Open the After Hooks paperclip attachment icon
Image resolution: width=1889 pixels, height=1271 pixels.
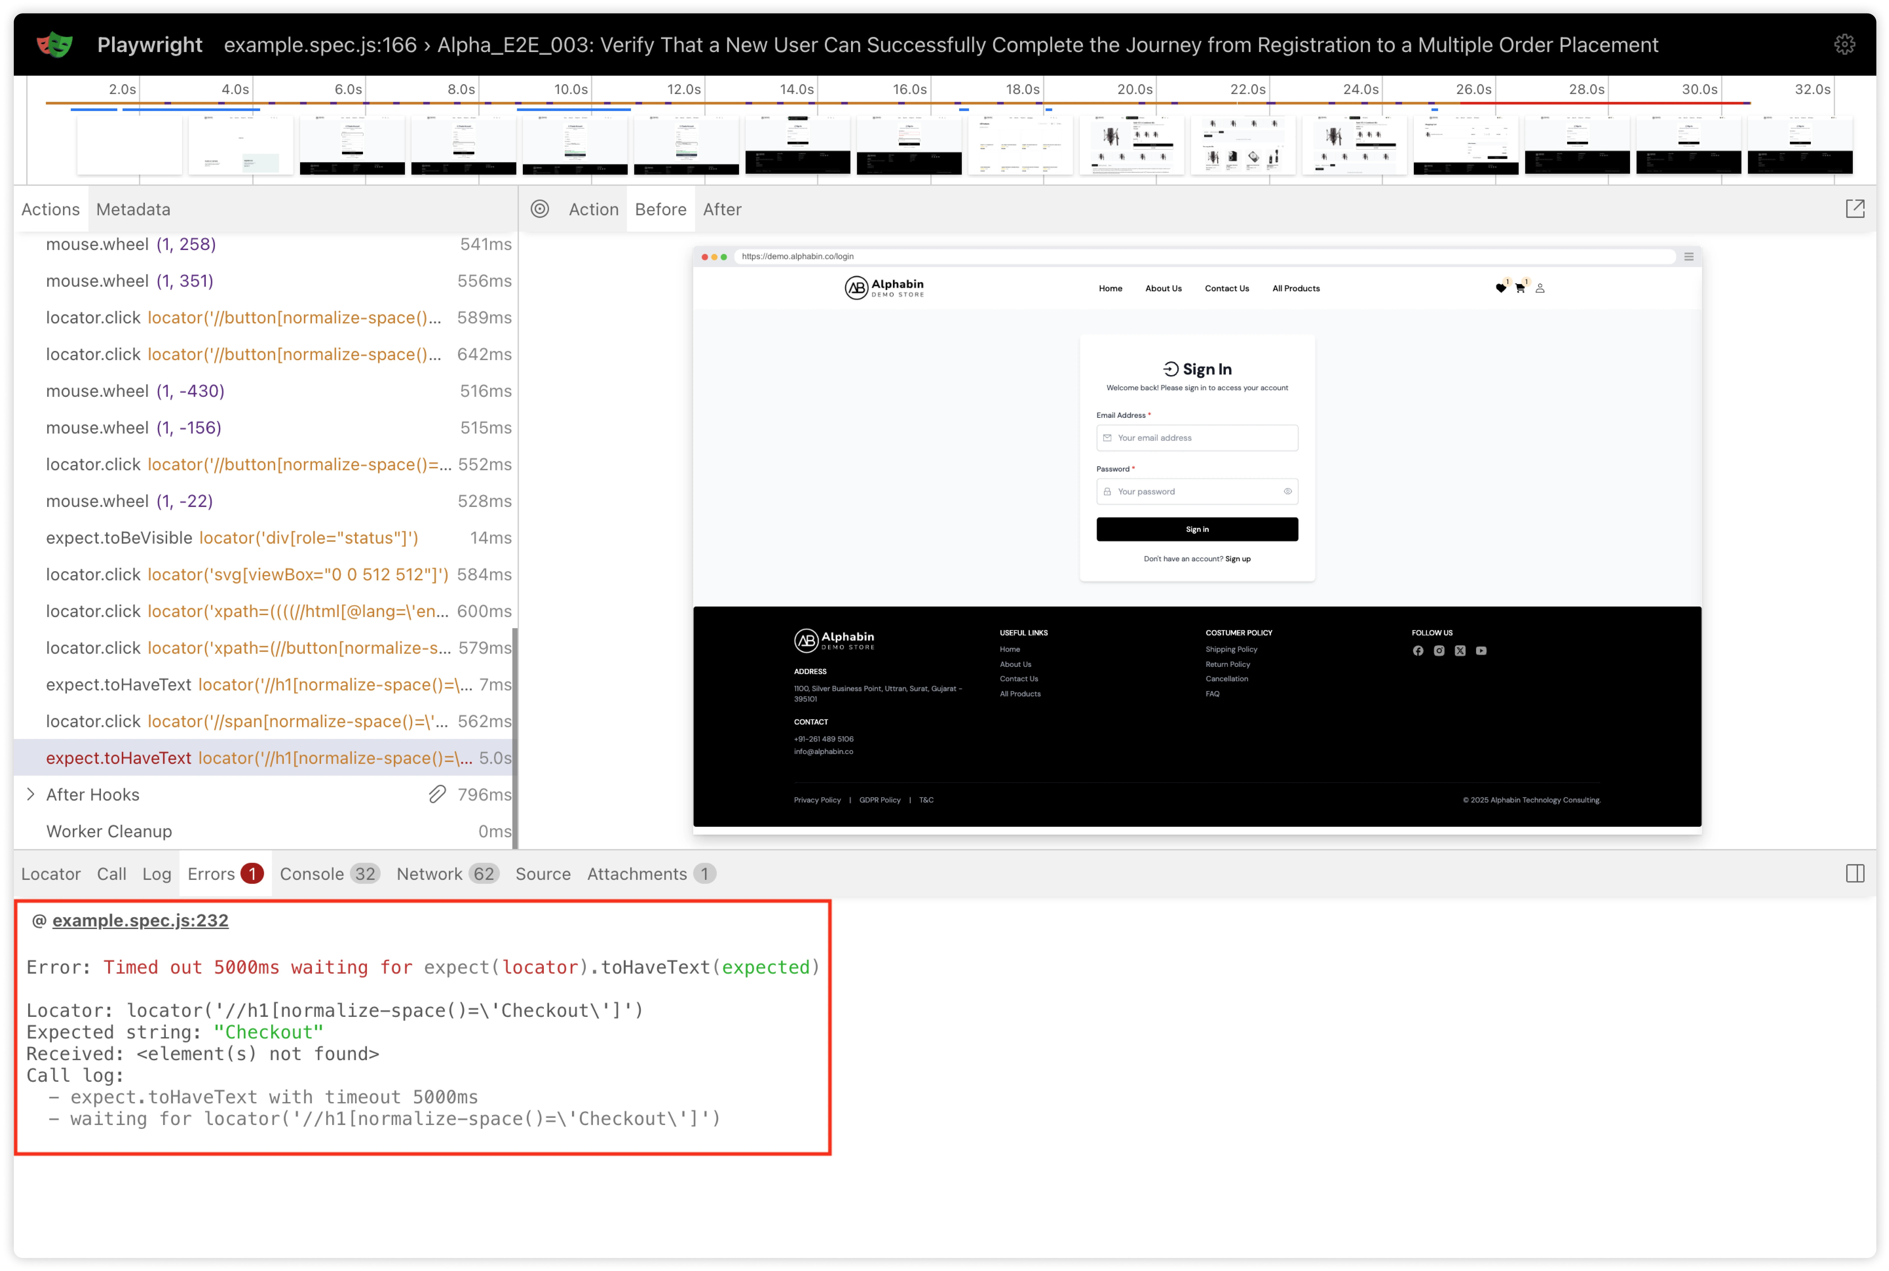[437, 794]
